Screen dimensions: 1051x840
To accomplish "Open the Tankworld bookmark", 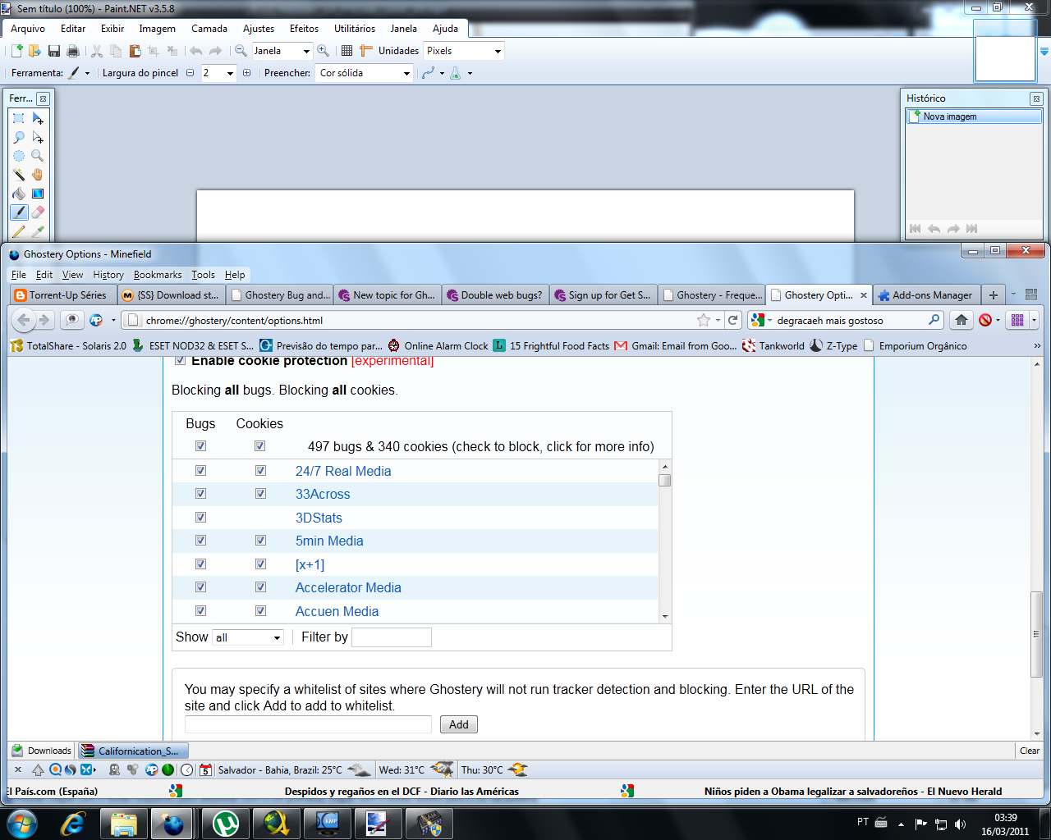I will (x=773, y=346).
